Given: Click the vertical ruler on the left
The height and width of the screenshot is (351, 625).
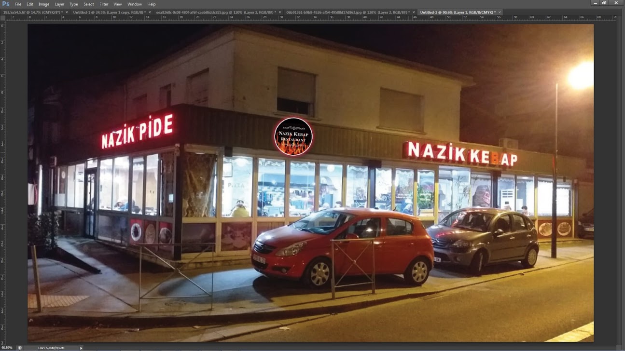Looking at the screenshot, I should (2, 182).
